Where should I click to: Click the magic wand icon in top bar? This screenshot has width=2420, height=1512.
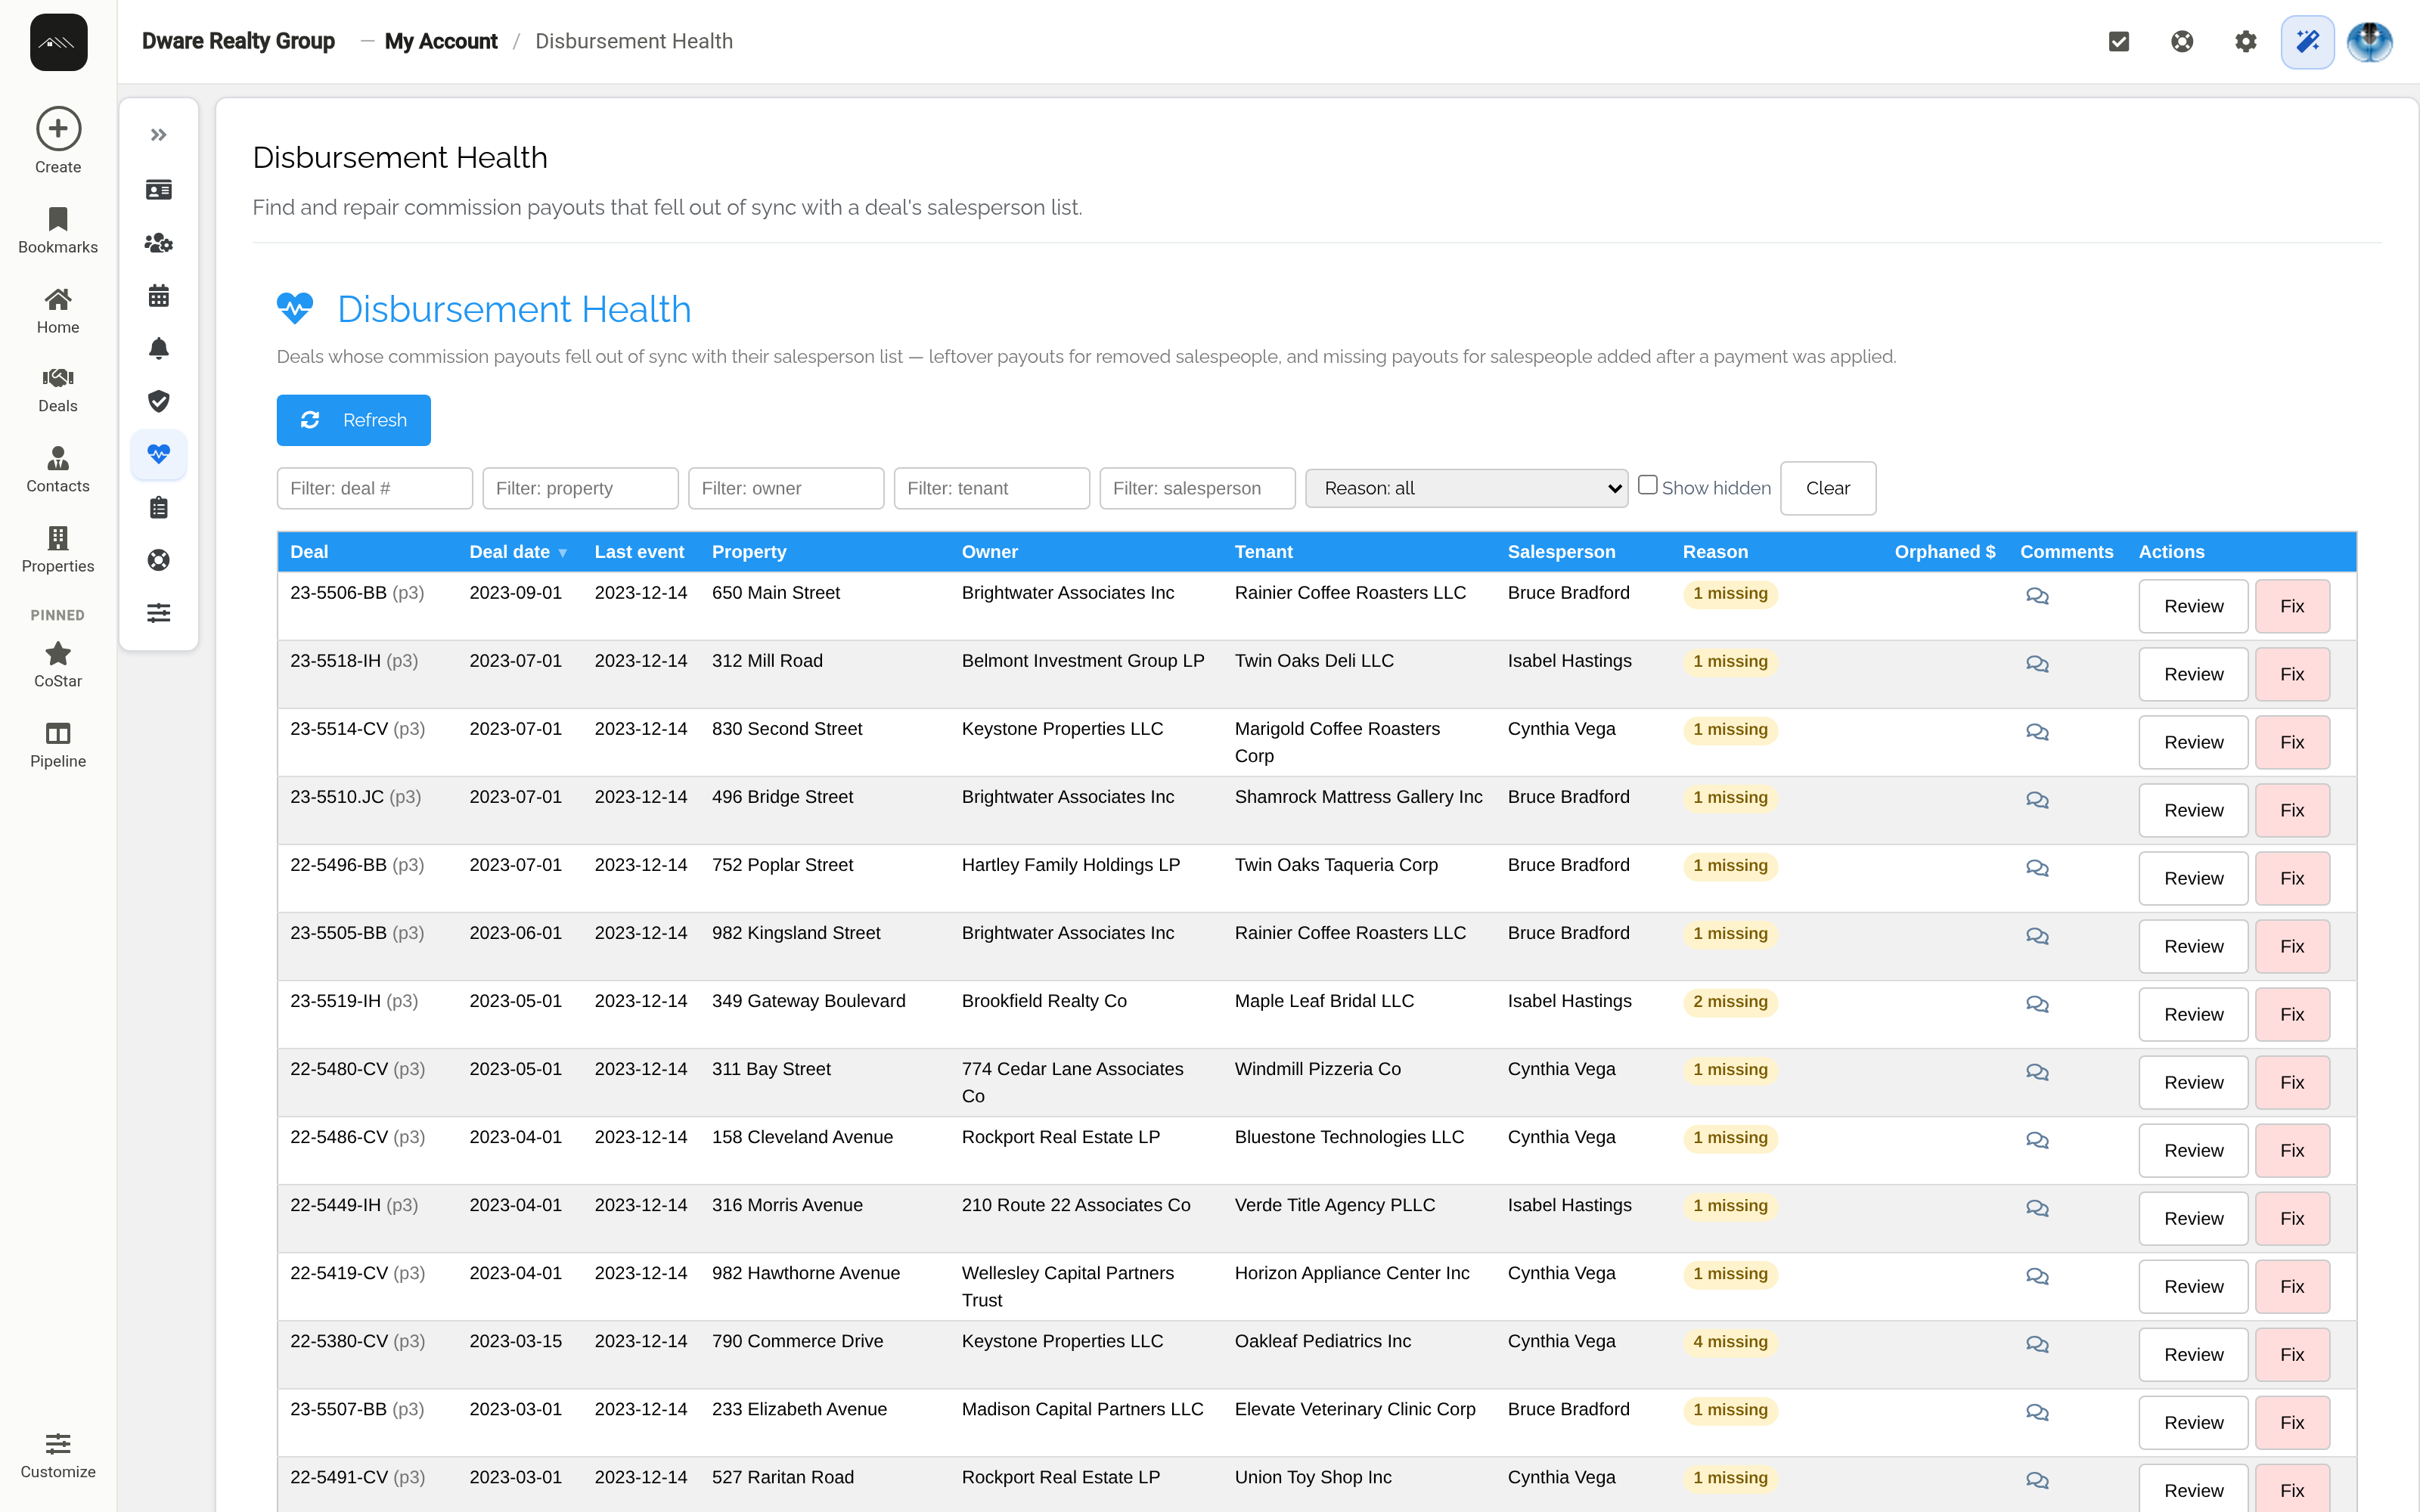2308,41
